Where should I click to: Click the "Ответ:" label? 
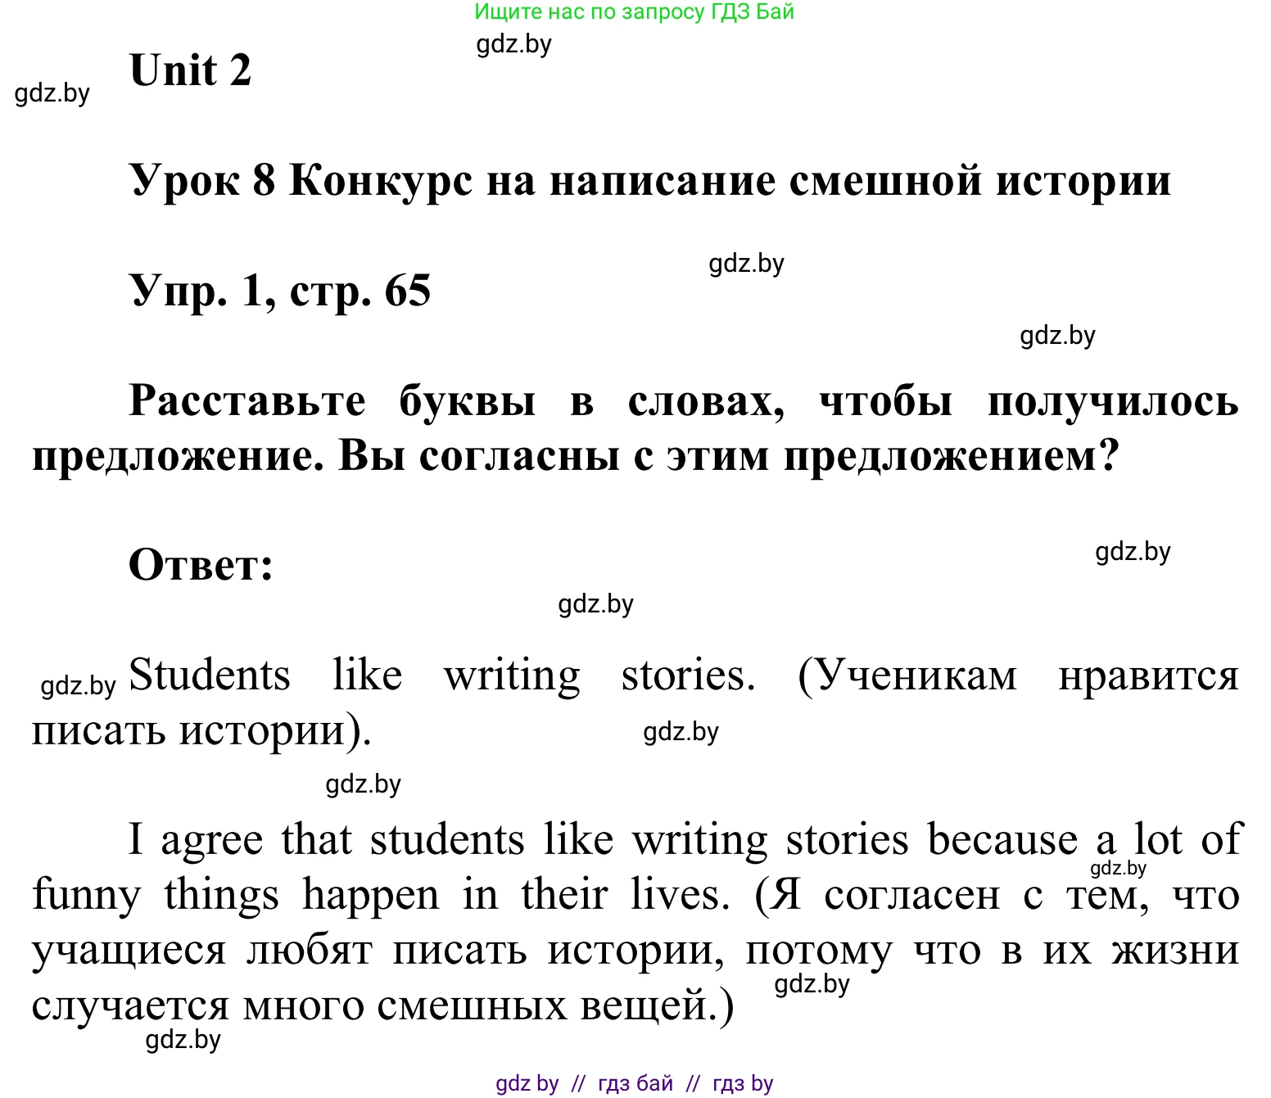coord(197,563)
